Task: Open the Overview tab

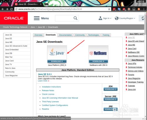Action: [39, 35]
